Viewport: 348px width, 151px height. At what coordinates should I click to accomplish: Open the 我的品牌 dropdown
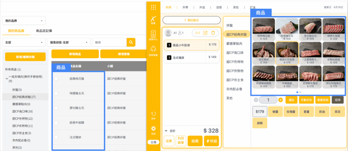[x=24, y=21]
